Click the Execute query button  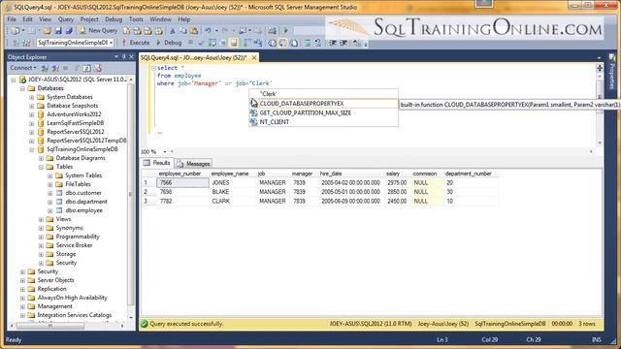pyautogui.click(x=136, y=43)
